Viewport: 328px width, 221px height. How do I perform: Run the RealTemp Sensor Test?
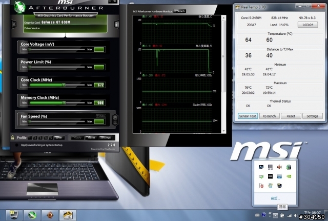click(248, 116)
